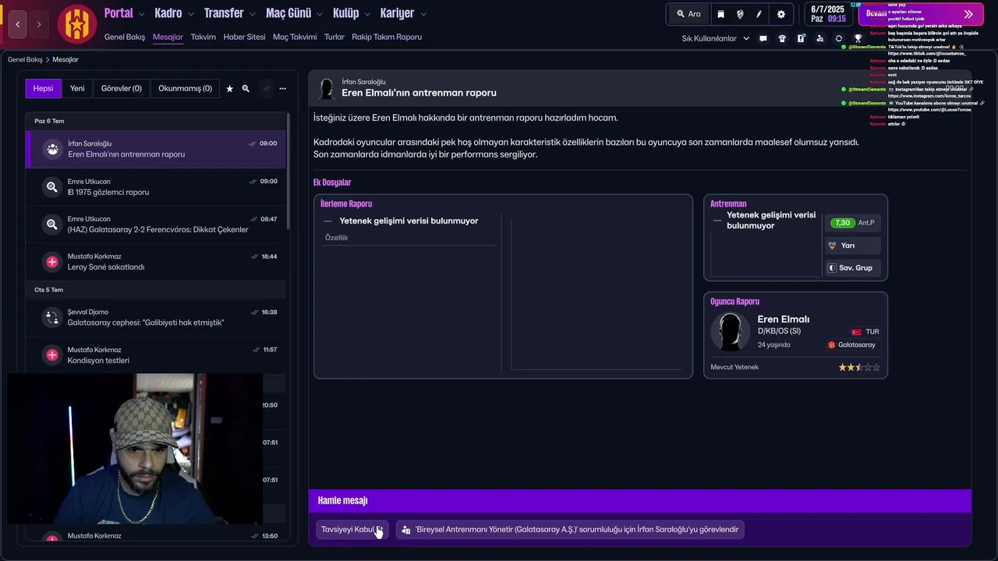Click Genel Bakış in the breadcrumb
Image resolution: width=998 pixels, height=561 pixels.
coord(25,59)
